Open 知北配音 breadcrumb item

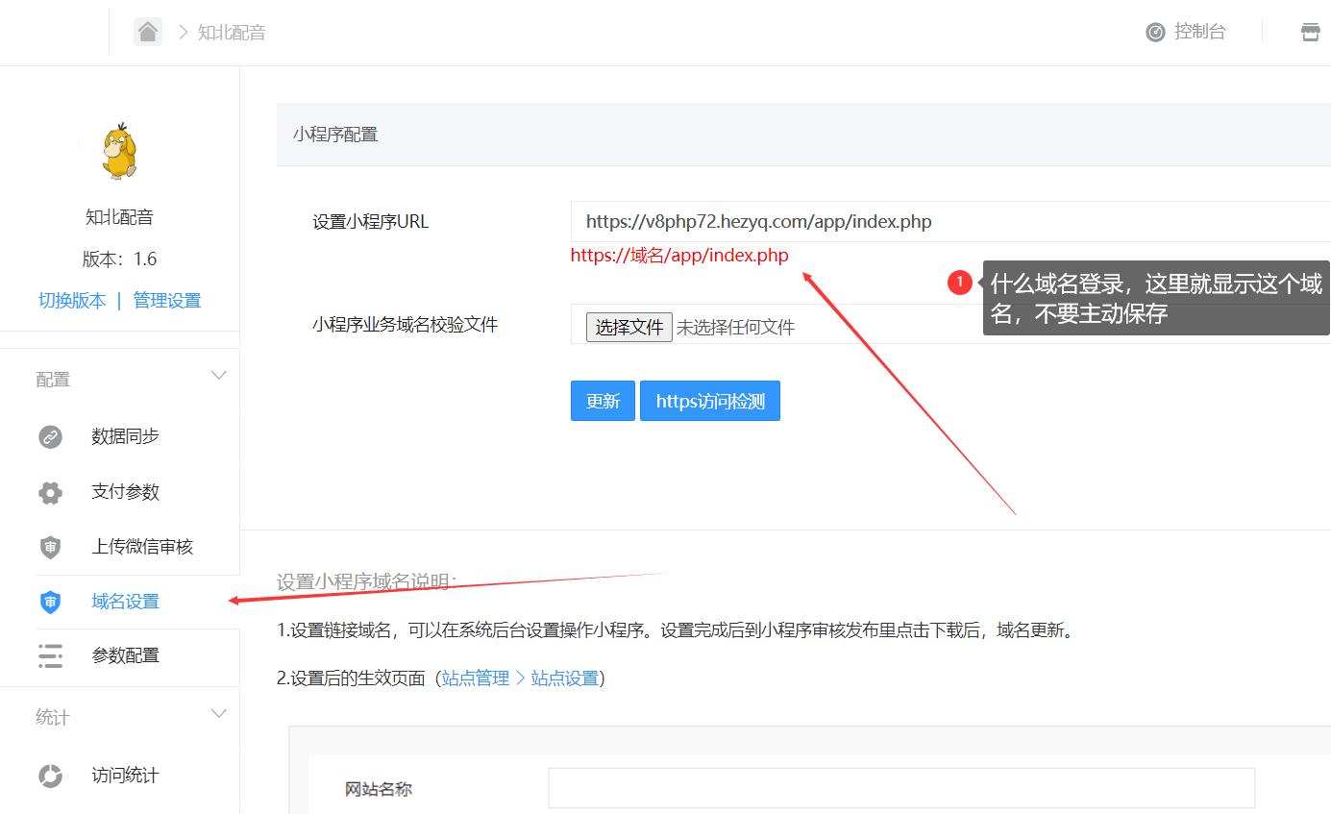pyautogui.click(x=232, y=33)
